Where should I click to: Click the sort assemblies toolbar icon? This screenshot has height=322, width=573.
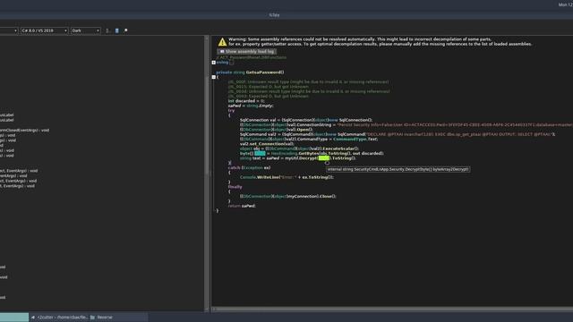pos(107,30)
